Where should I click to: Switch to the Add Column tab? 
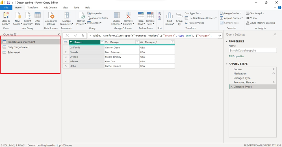tap(50, 8)
